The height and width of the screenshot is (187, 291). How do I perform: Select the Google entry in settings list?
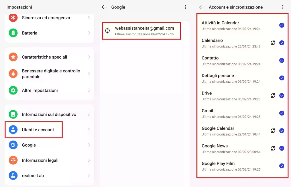[49, 145]
